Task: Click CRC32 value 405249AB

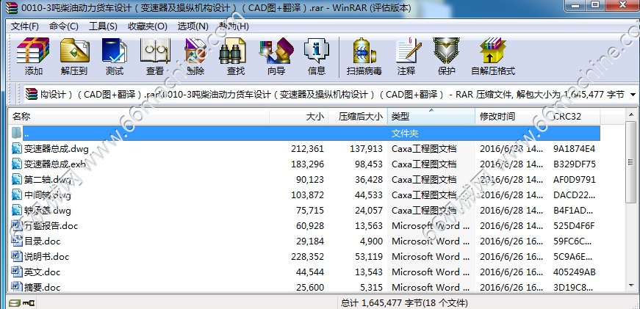Action: pos(575,272)
